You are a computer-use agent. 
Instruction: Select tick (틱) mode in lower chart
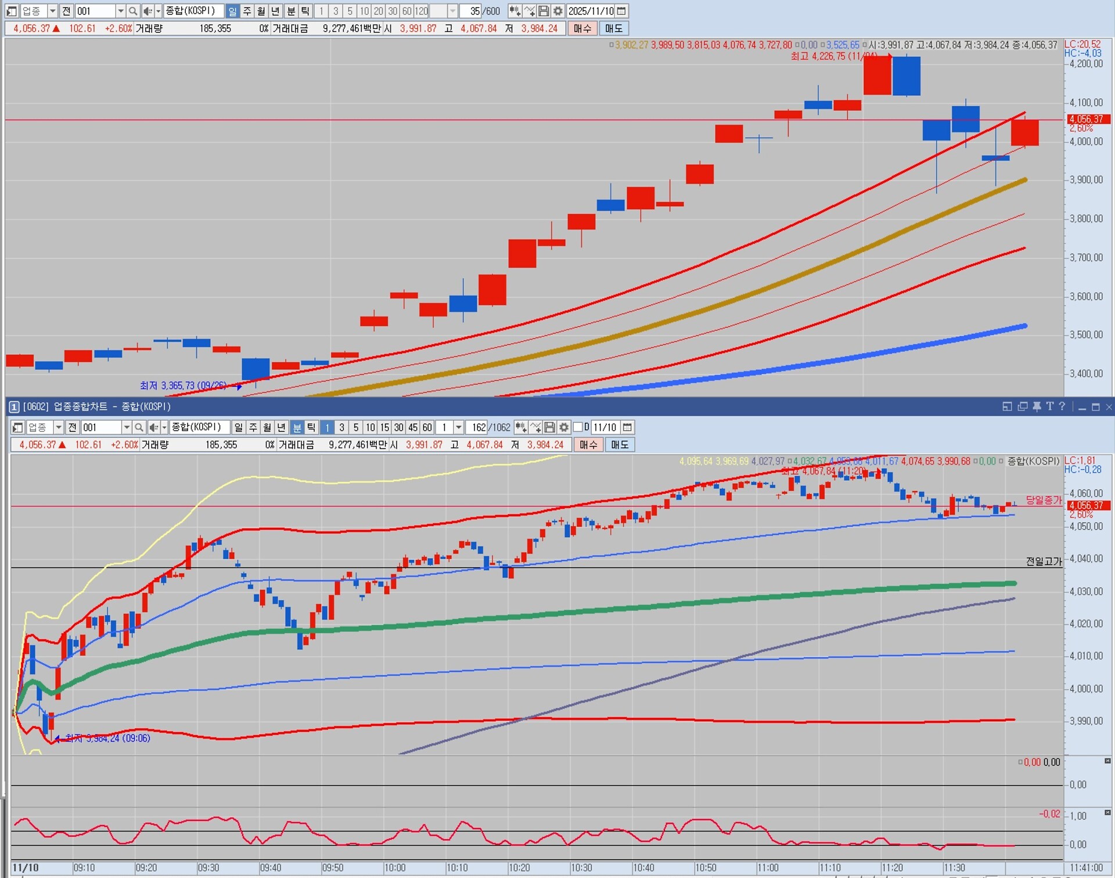click(x=311, y=427)
